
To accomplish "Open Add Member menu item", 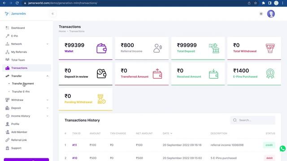I will 19,132.
